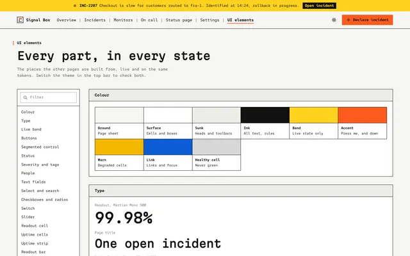
Task: Focus the Filter input field
Action: [x=49, y=97]
